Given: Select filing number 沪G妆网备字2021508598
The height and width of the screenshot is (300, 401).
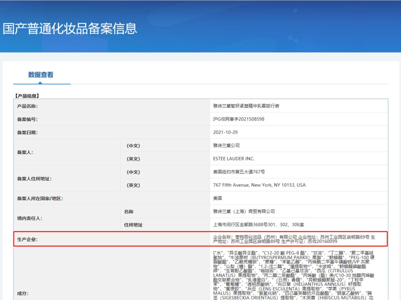Looking at the screenshot, I should pos(239,119).
